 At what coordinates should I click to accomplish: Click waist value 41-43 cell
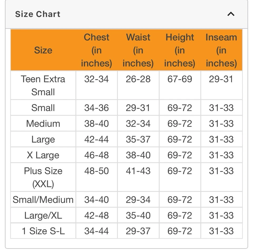(x=138, y=171)
